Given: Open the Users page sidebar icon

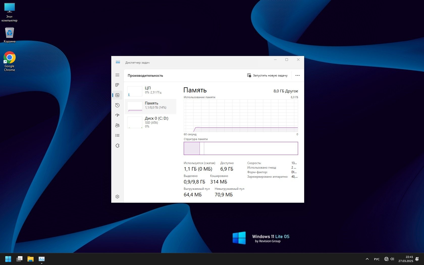Looking at the screenshot, I should pos(117,125).
